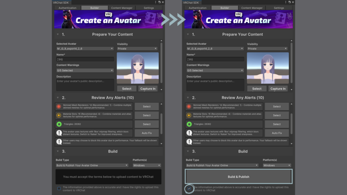Viewport: 347px width, 195px height.
Task: Open the left window's three-dot options menu
Action: point(156,2)
